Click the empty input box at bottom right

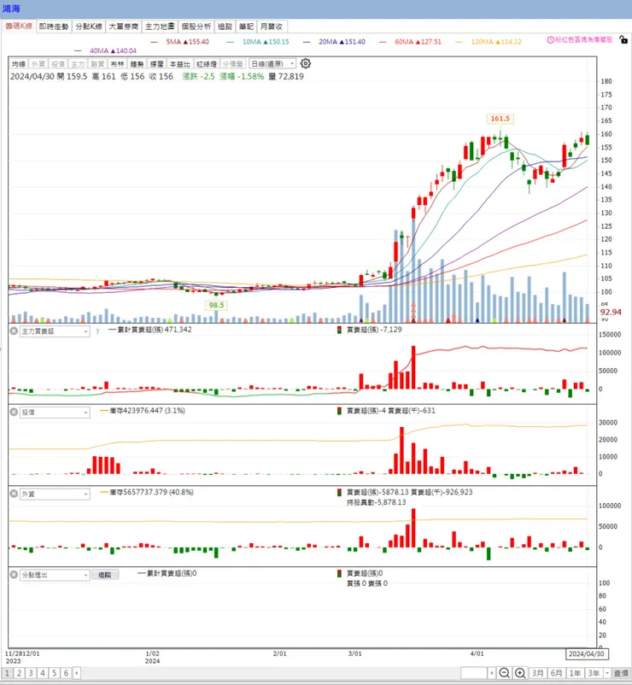[474, 673]
